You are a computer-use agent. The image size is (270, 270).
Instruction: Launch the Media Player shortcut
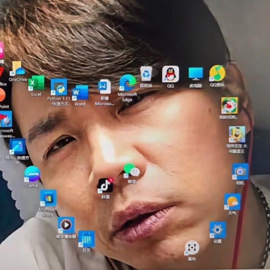point(66,225)
